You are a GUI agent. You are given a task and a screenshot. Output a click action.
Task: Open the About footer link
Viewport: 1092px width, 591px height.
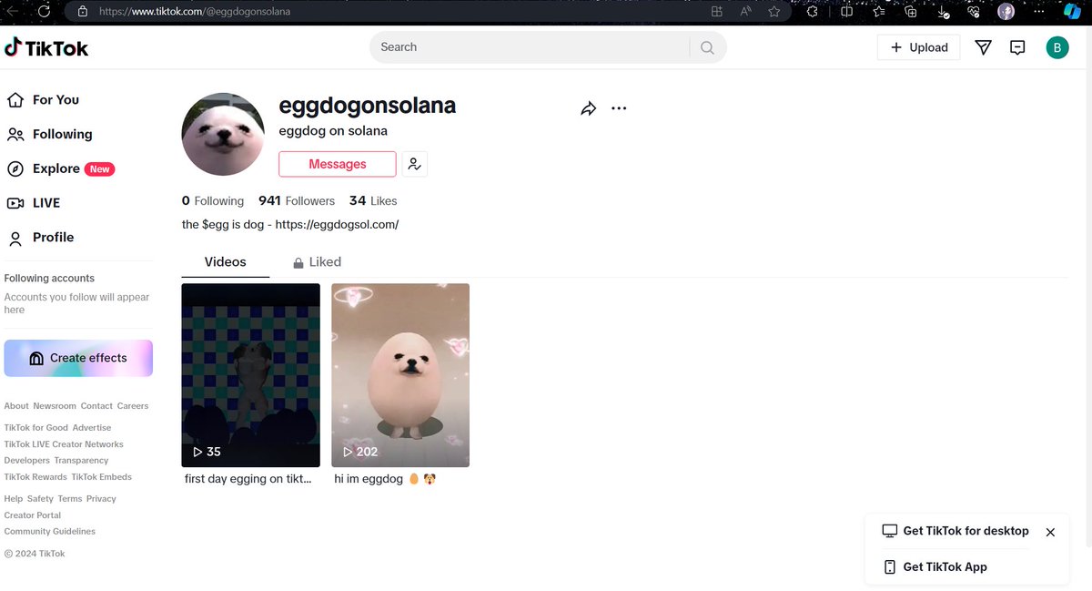pos(16,406)
